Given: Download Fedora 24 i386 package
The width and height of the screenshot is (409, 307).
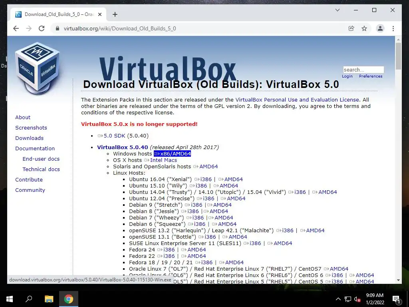Looking at the screenshot, I should pyautogui.click(x=166, y=249).
